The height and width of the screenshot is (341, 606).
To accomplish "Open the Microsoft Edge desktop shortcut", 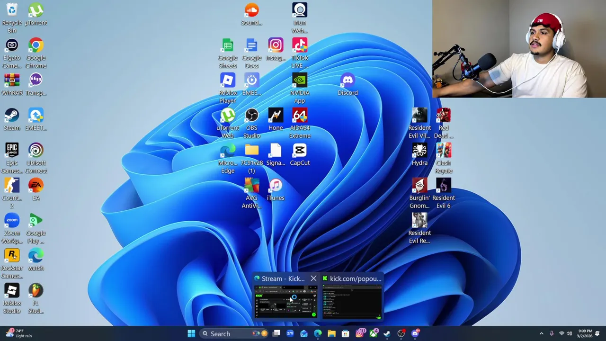I will tap(228, 158).
